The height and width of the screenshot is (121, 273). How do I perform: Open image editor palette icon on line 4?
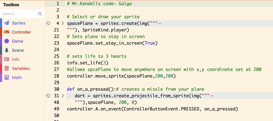point(48,23)
